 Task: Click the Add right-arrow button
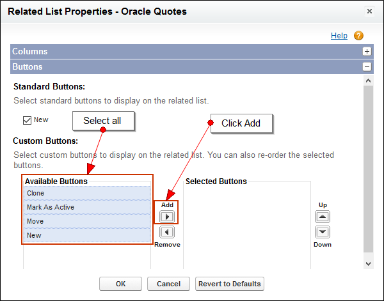166,217
